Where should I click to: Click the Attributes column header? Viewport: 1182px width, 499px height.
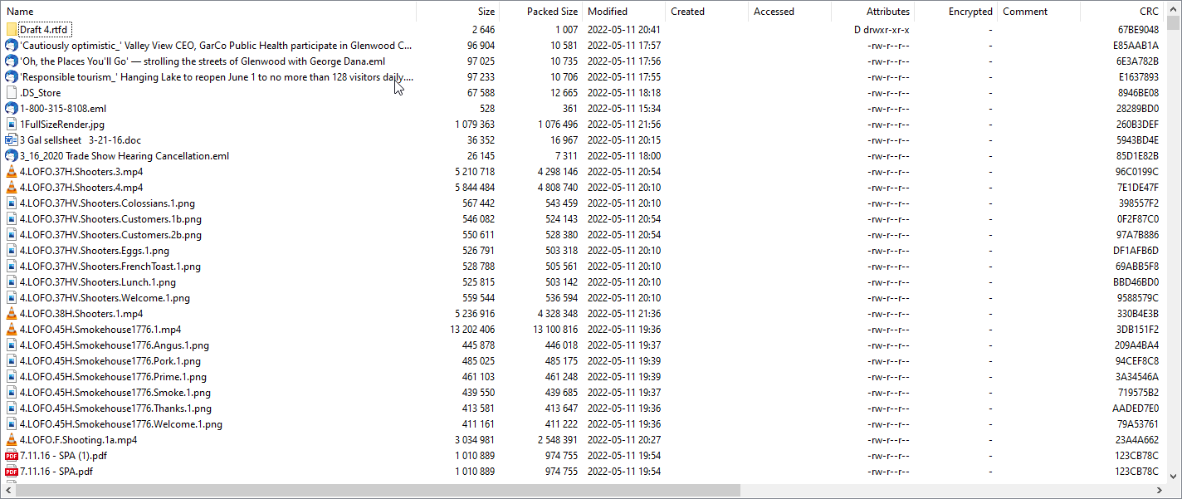[x=888, y=12]
